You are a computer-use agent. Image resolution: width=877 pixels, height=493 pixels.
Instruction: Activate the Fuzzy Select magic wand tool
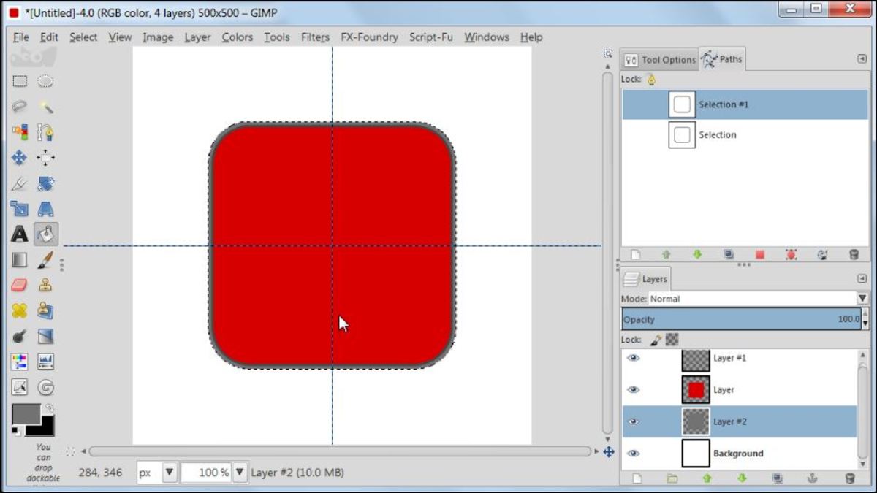(45, 106)
